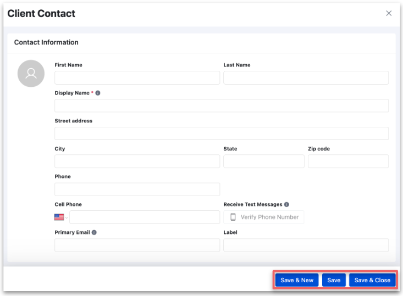Viewport: 403px width, 296px height.
Task: Click the Contact Information section heading
Action: [46, 42]
